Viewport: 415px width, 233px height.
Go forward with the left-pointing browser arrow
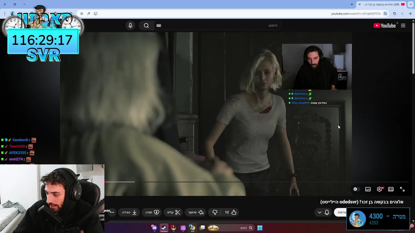[x=402, y=14]
